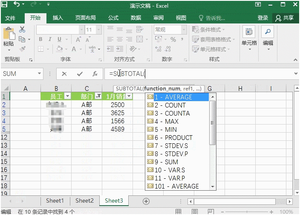The width and height of the screenshot is (300, 215).
Task: Click the Cut scissors icon
Action: (x=22, y=29)
